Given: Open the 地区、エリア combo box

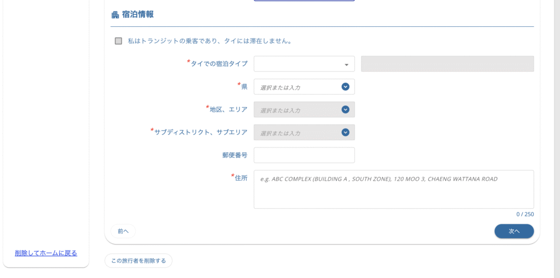Looking at the screenshot, I should click(x=304, y=110).
